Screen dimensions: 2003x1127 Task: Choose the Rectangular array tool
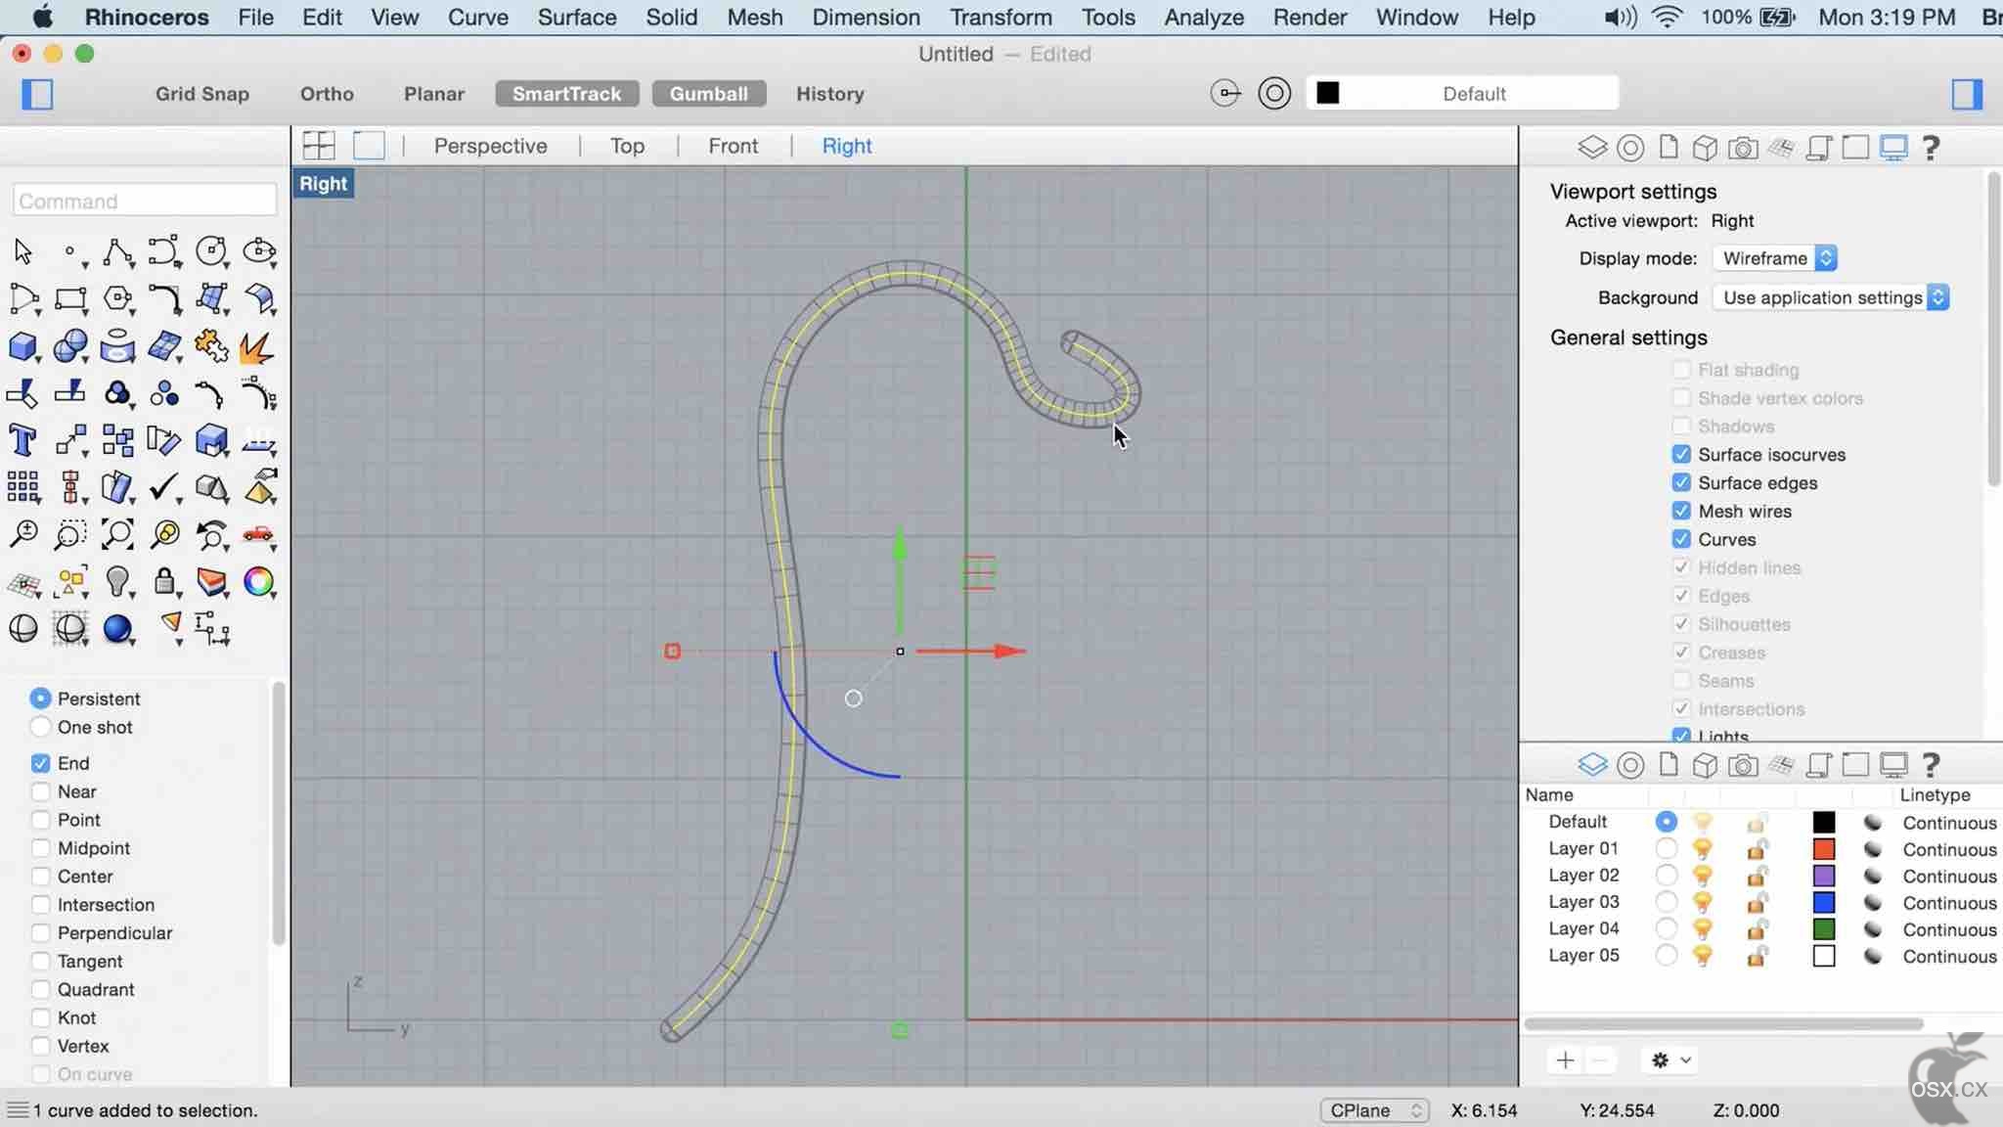pyautogui.click(x=23, y=487)
